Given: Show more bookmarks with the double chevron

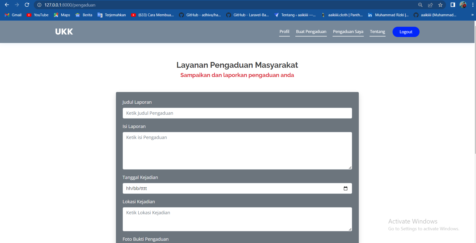Looking at the screenshot, I should click(472, 15).
